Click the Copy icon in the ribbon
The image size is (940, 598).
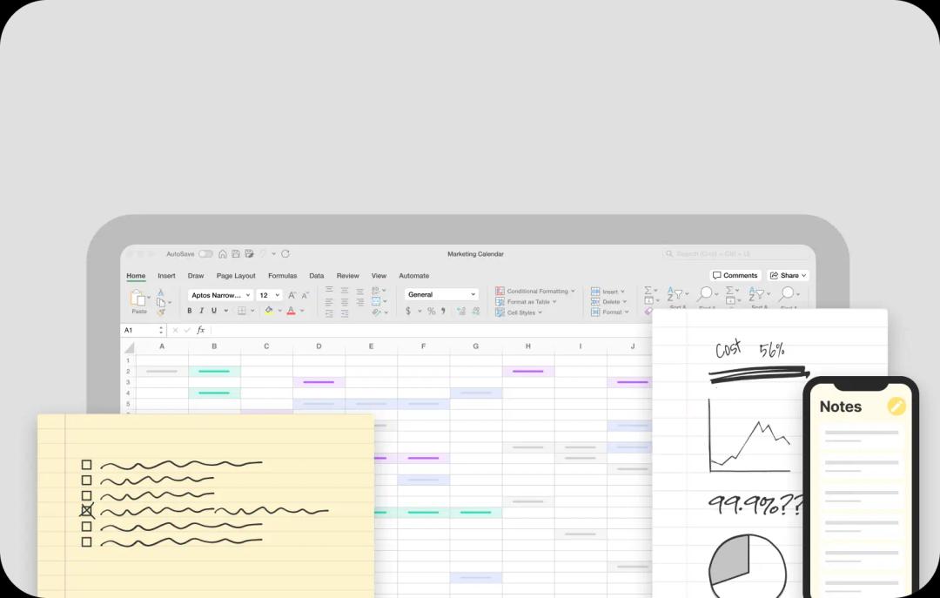tap(161, 302)
